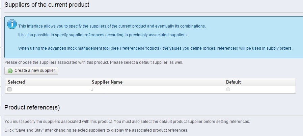Select the Default supplier radio button
Screen dimensions: 303x136
pos(228,89)
